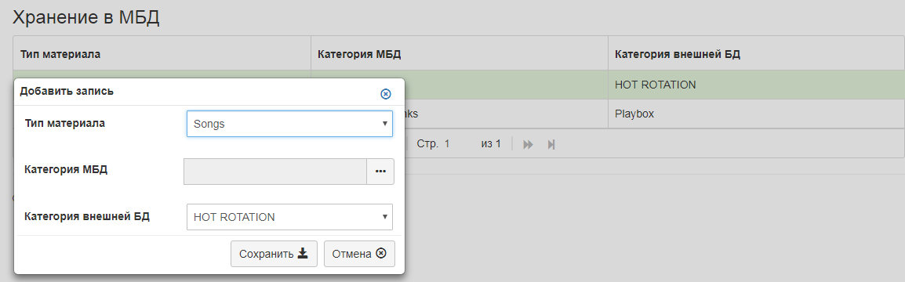Open Категория МБД browse ellipsis button
The height and width of the screenshot is (282, 905).
coord(380,172)
